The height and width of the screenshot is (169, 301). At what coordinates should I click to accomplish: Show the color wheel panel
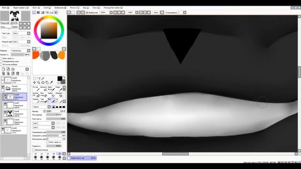pos(34,13)
